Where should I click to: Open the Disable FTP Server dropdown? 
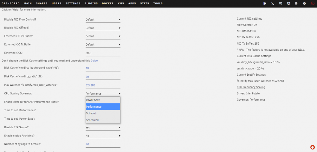click(103, 127)
